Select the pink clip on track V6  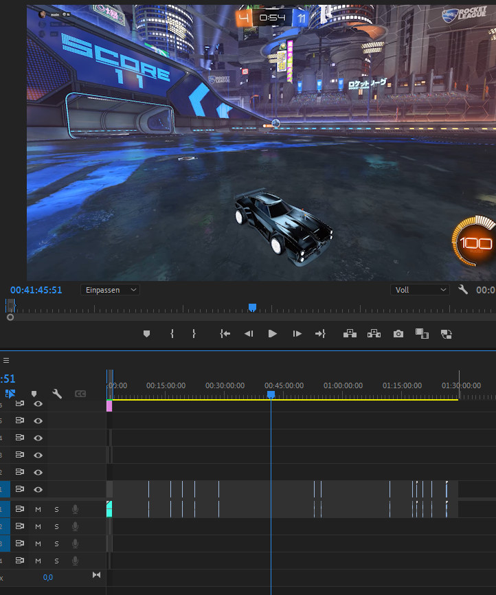click(x=109, y=405)
